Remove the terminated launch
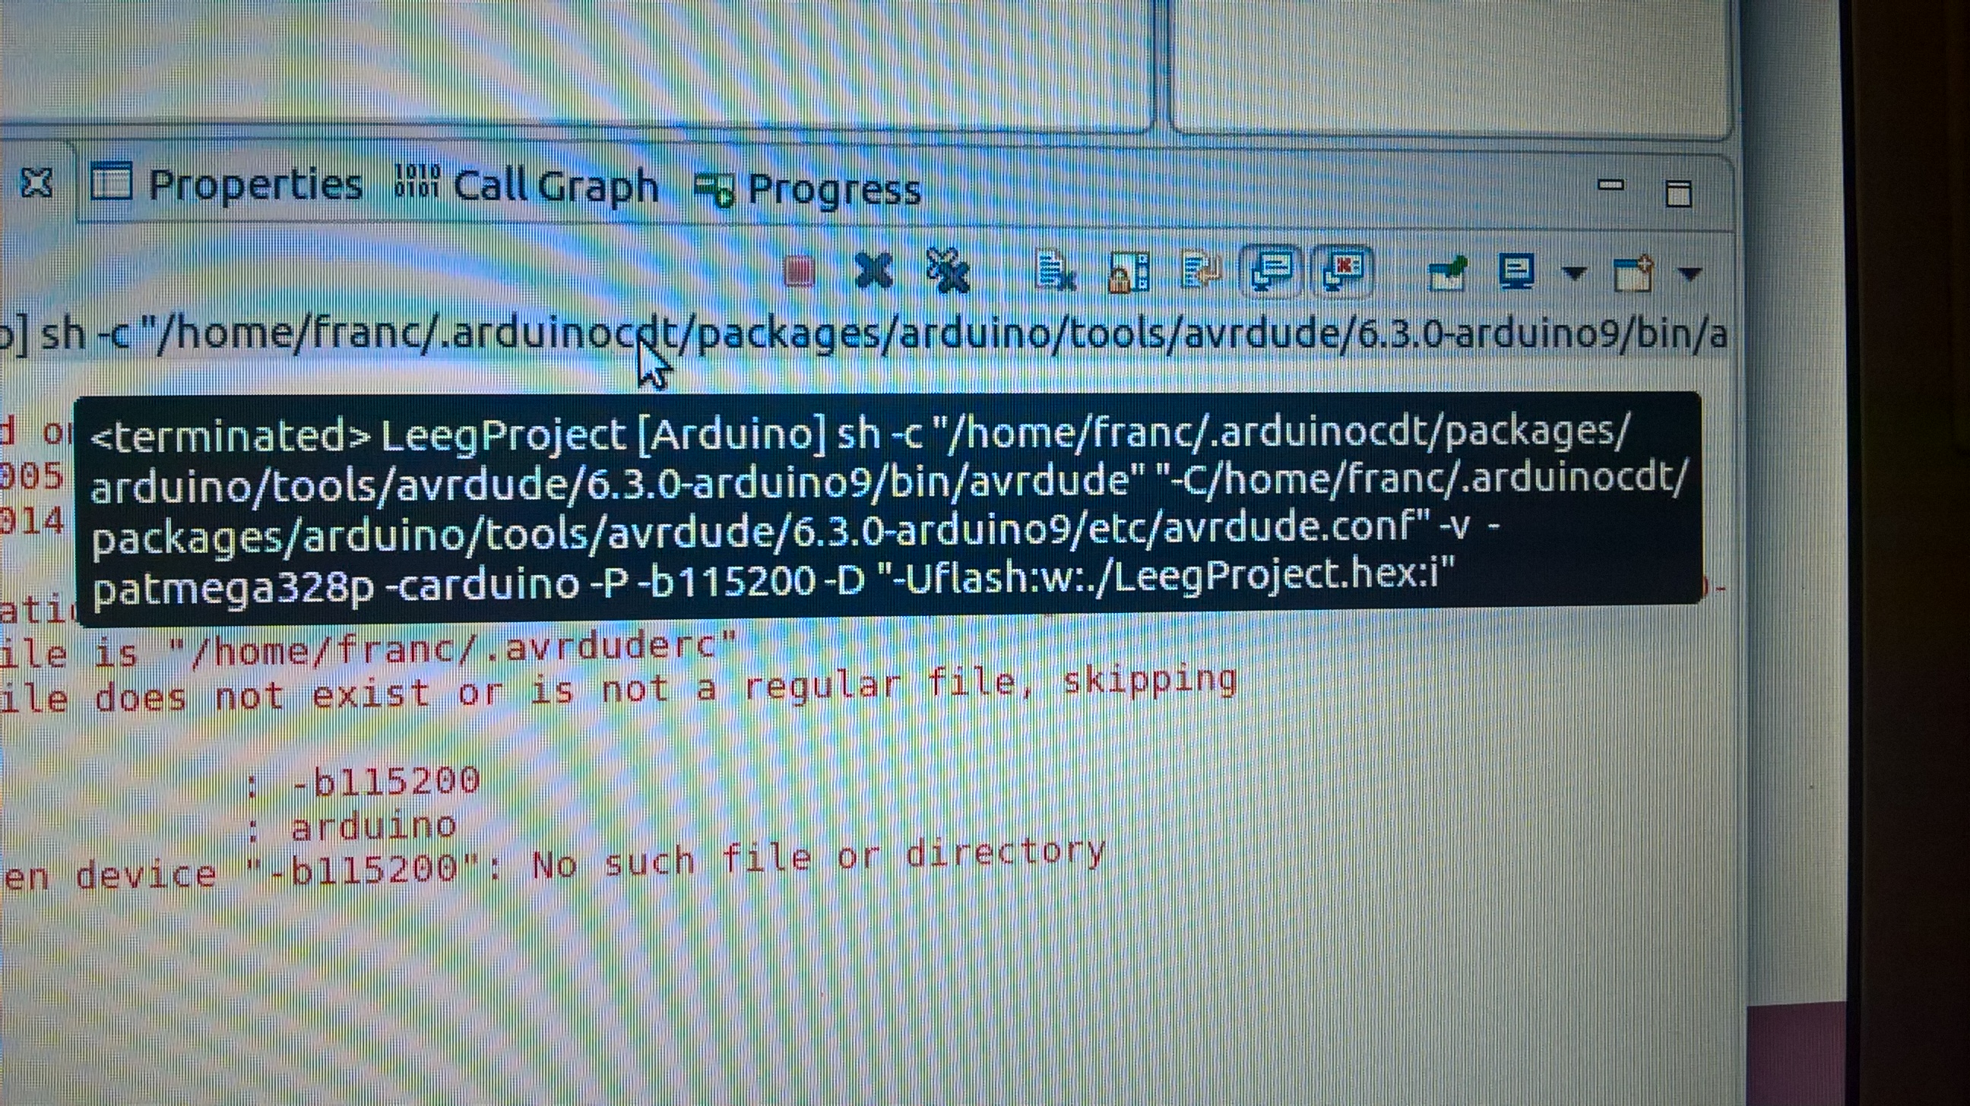Image resolution: width=1970 pixels, height=1106 pixels. pos(873,270)
